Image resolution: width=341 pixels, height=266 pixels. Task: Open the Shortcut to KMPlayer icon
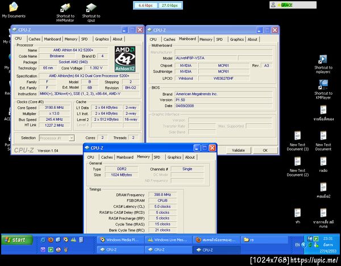click(323, 90)
